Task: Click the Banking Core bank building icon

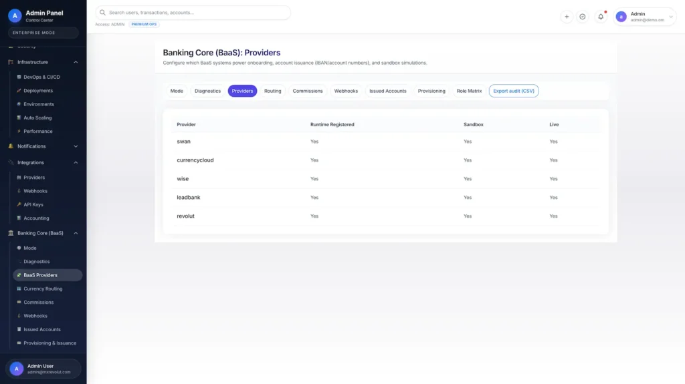Action: 11,233
